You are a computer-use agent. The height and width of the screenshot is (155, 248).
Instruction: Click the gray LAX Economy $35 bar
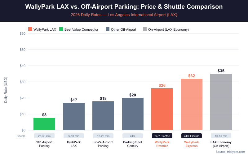tap(221, 102)
